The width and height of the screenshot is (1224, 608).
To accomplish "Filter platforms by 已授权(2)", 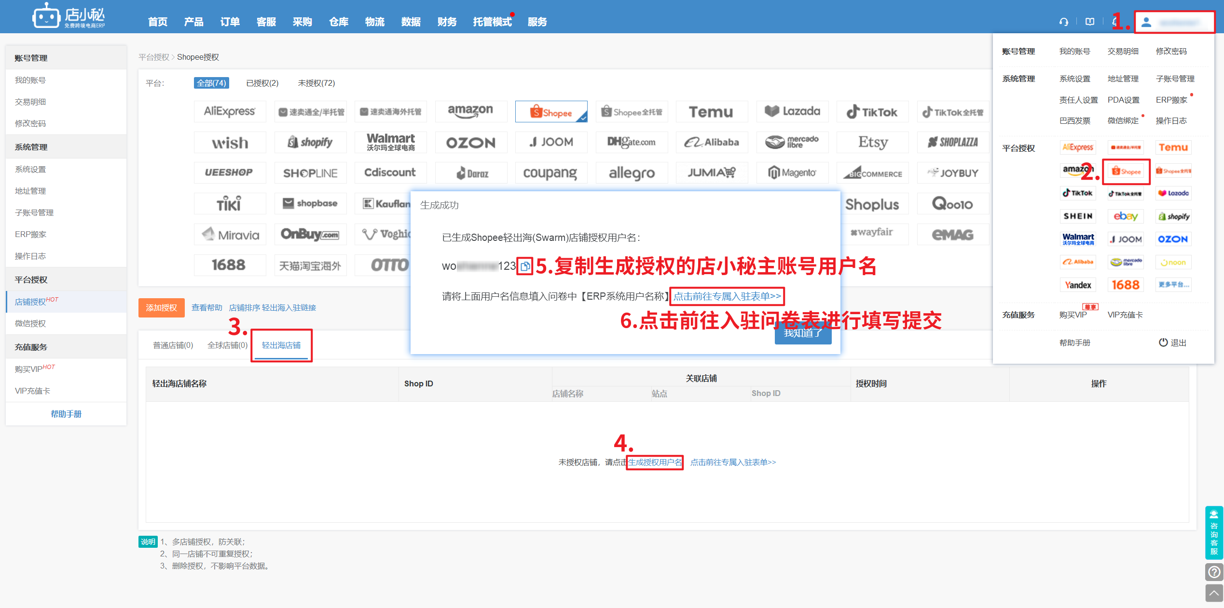I will click(262, 83).
